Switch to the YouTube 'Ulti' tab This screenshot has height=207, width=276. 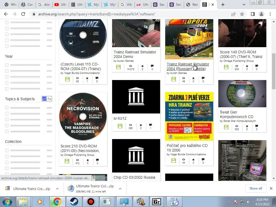tap(61, 5)
